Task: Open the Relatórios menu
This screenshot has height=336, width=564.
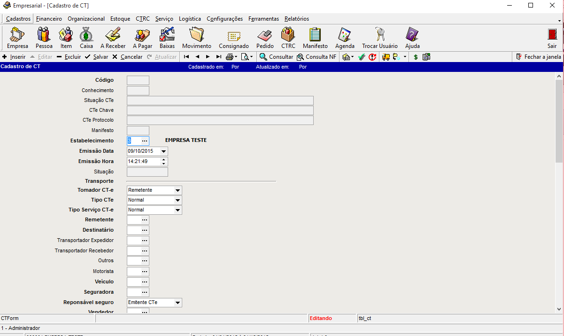Action: click(x=296, y=19)
